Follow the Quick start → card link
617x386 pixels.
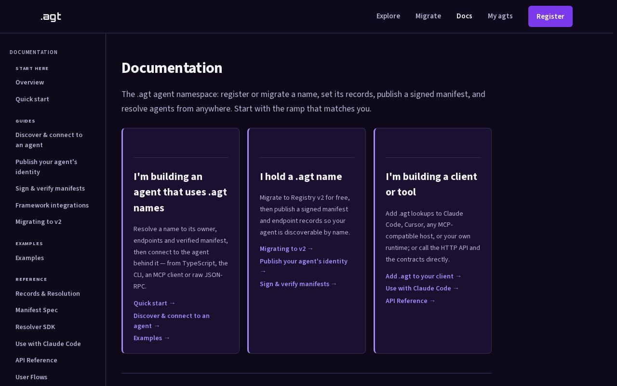[154, 303]
